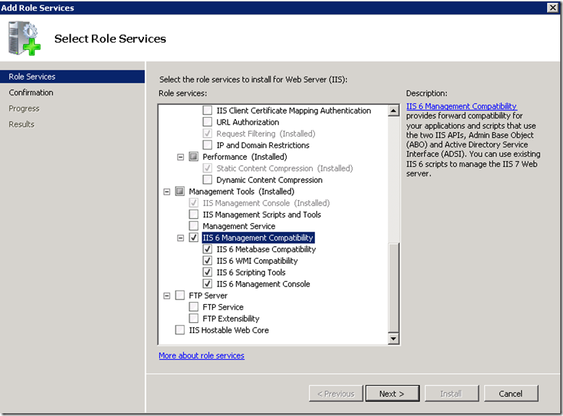Collapse IIS 6 Management Compatibility node
This screenshot has width=563, height=416.
click(180, 238)
